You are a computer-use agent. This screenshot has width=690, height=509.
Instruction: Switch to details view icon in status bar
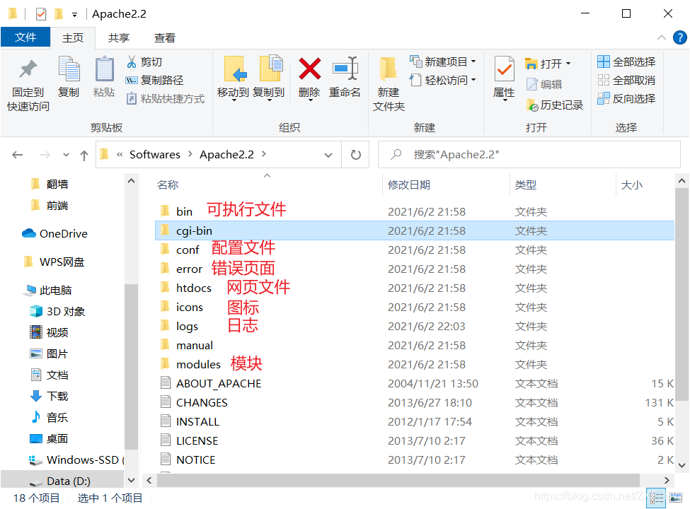point(655,498)
